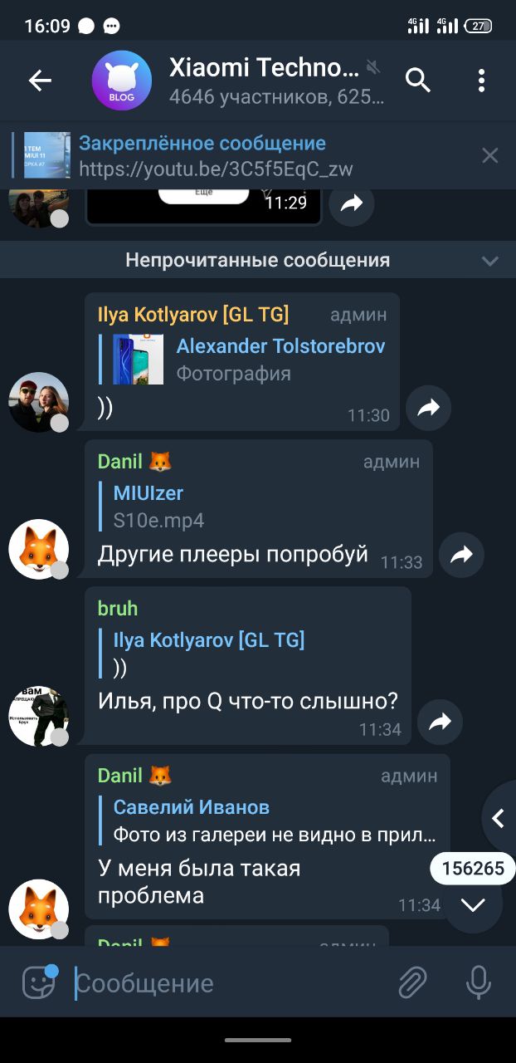Forward Ilya Kotlyarov's "))" message
Screen dimensions: 516x1063
click(428, 408)
